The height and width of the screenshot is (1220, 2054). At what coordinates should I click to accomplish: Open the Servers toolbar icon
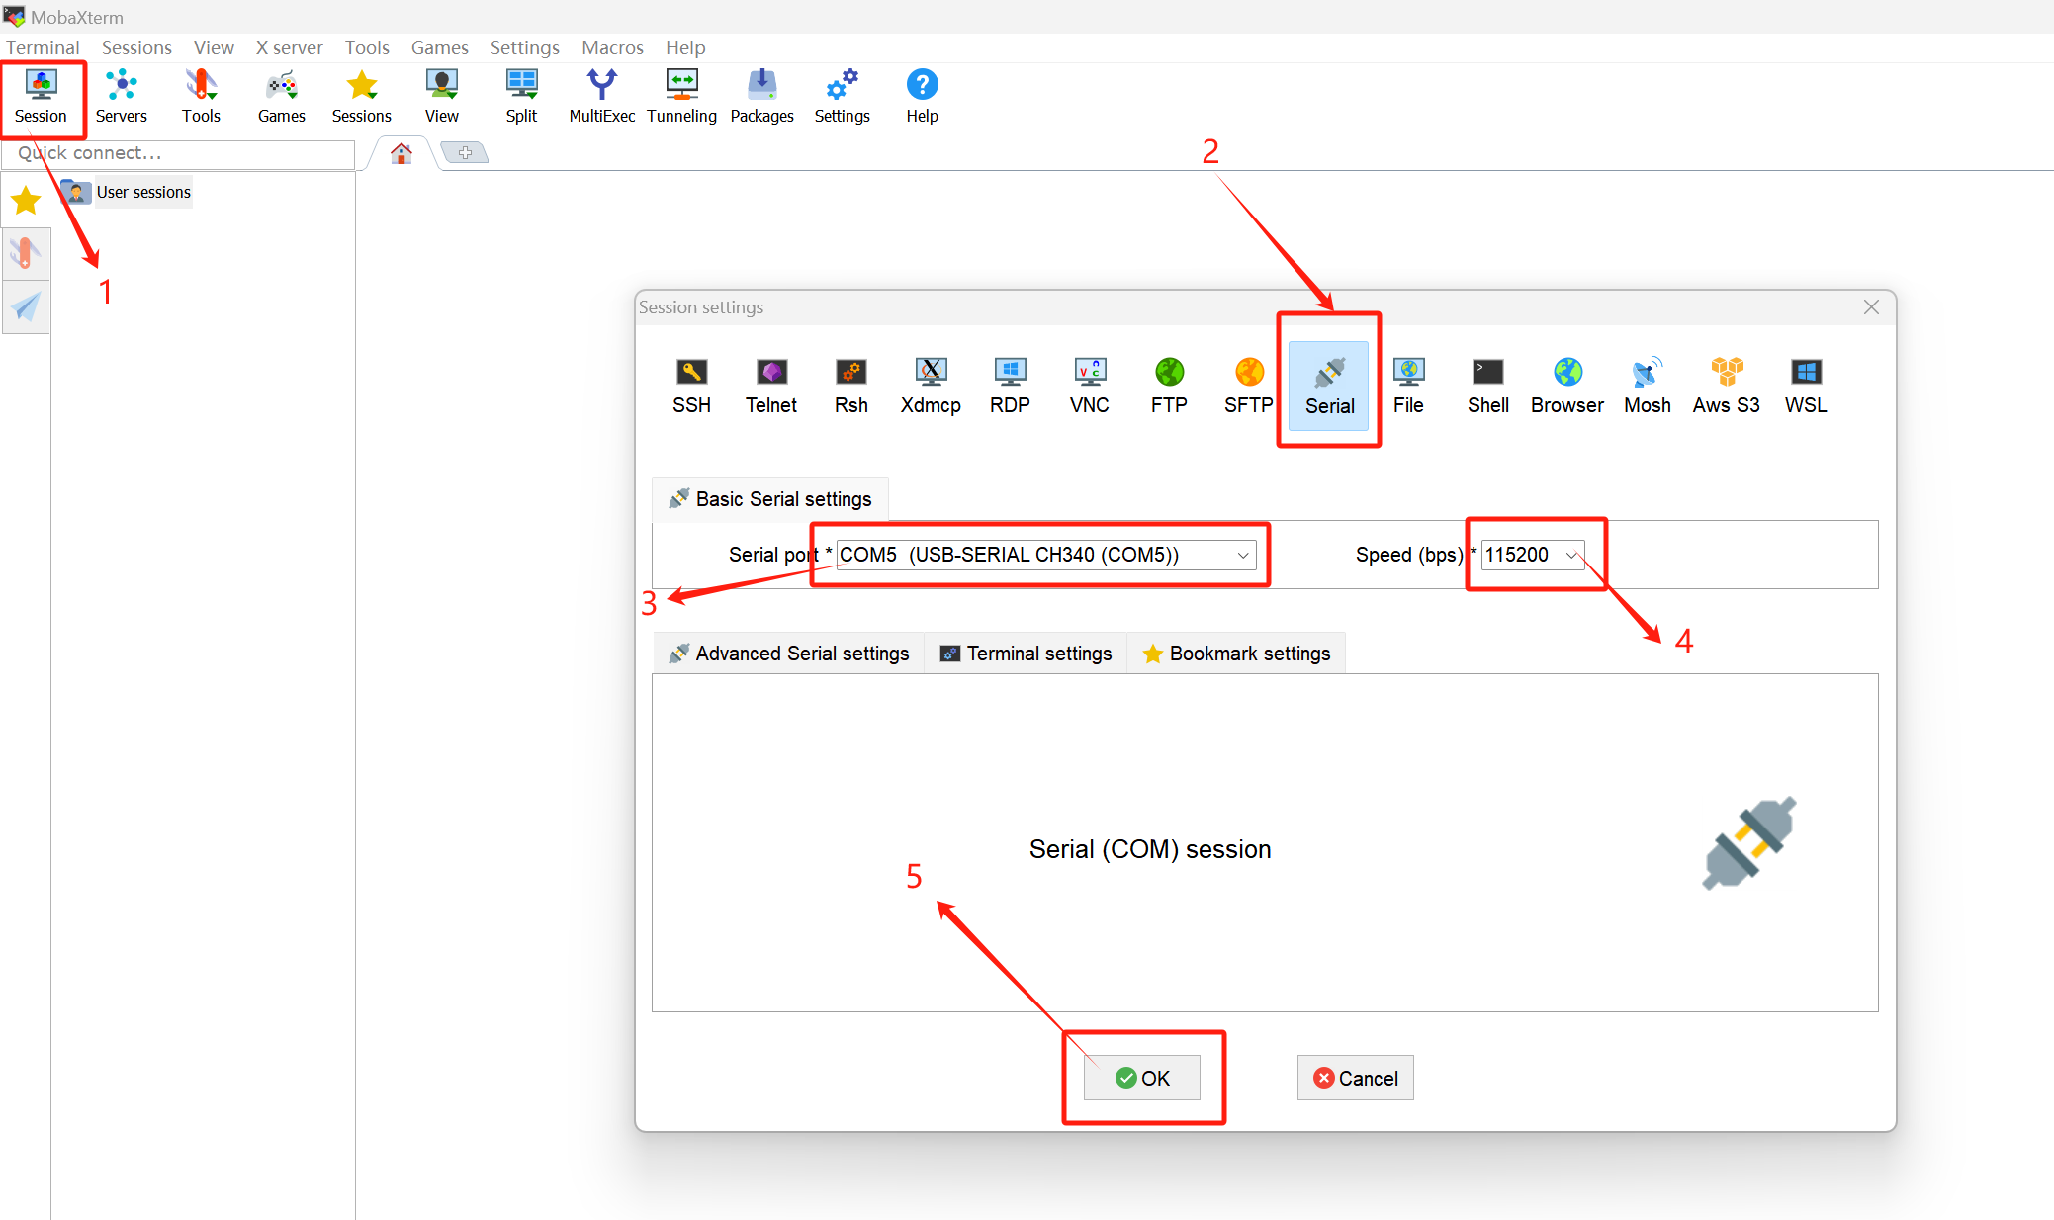pos(121,97)
